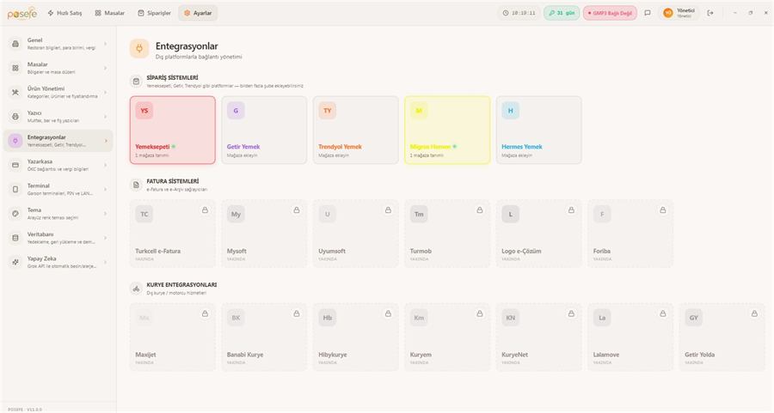Image resolution: width=774 pixels, height=413 pixels.
Task: Expand the Yazıcı row chevron
Action: [x=105, y=117]
